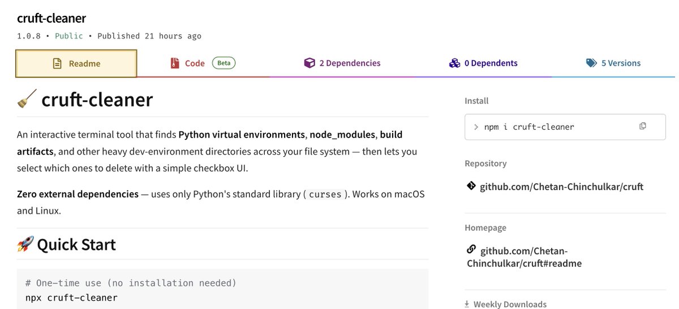Click the readme 'cruft-cleaner' heading
The height and width of the screenshot is (309, 679).
click(97, 100)
